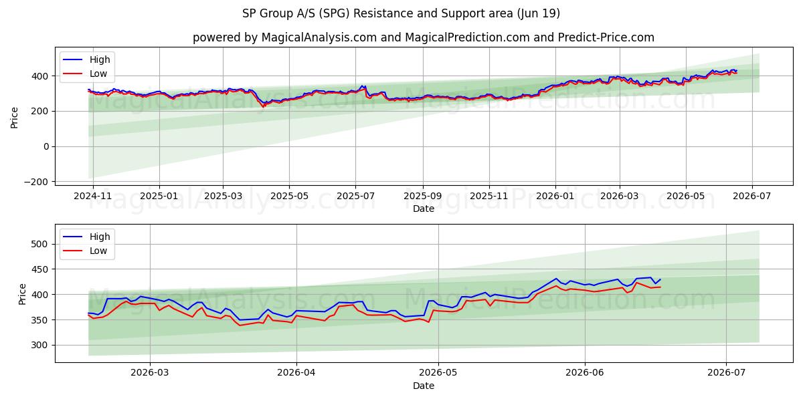This screenshot has width=803, height=401.
Task: Click the '200' y-axis label on the top chart
Action: (x=41, y=111)
